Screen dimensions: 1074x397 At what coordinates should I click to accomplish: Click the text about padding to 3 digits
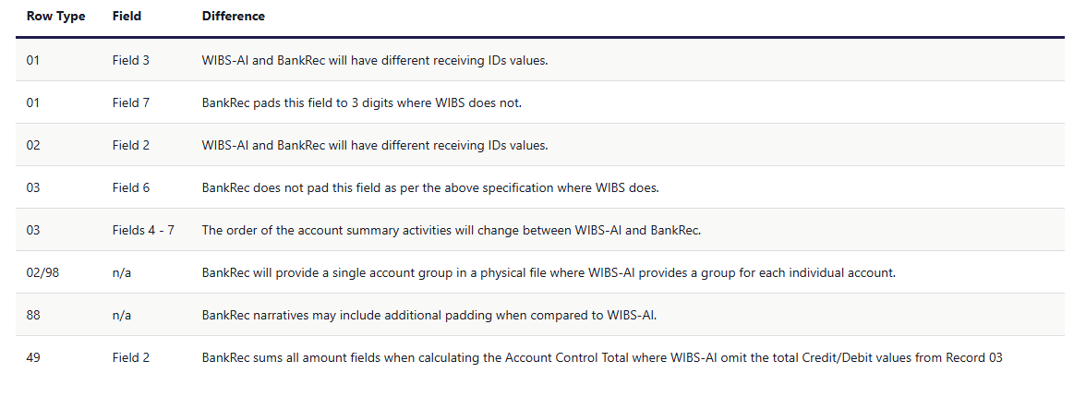click(x=362, y=102)
